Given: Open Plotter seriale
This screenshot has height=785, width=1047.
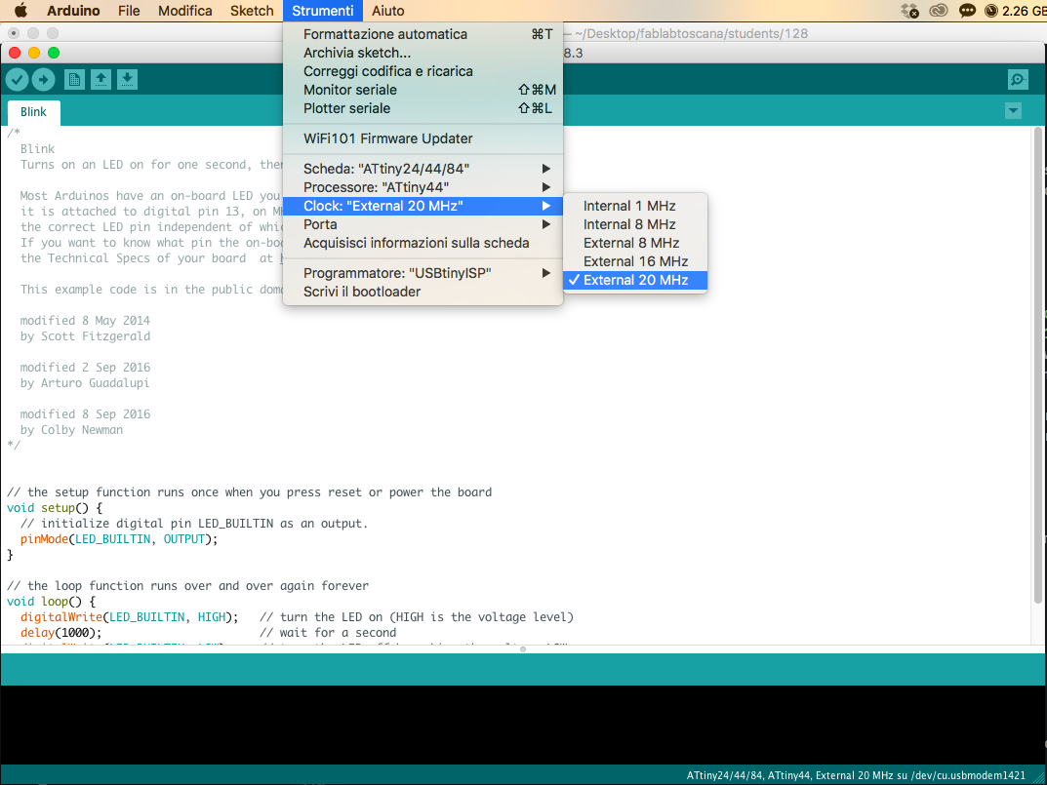Looking at the screenshot, I should [423, 108].
